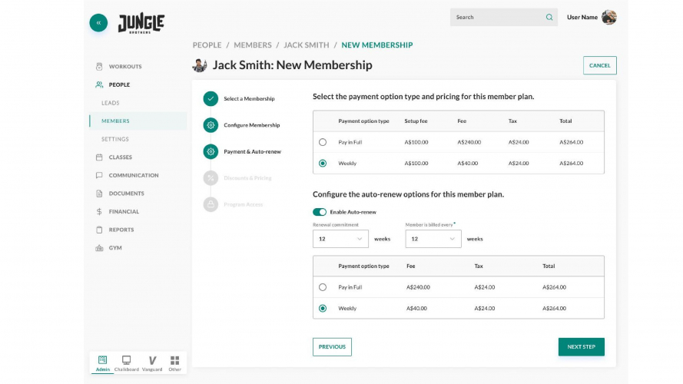Open the user profile avatar
The width and height of the screenshot is (683, 384).
608,18
